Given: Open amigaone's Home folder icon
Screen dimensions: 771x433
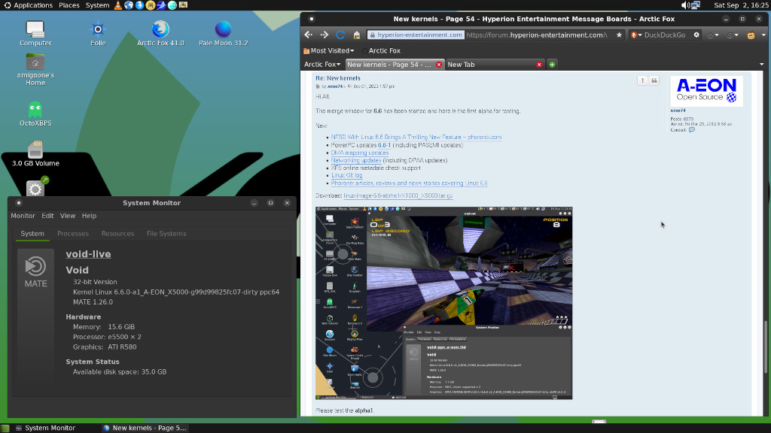Looking at the screenshot, I should pos(35,69).
